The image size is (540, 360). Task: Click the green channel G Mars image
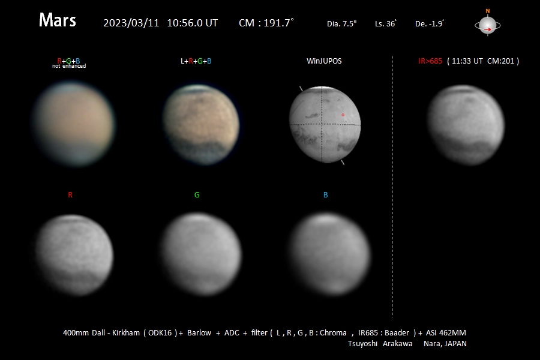(x=201, y=254)
